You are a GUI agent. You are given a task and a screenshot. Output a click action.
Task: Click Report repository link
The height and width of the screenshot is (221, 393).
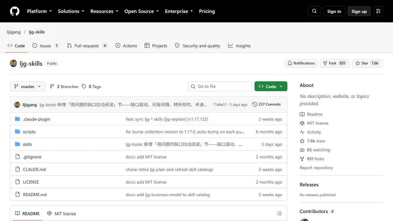pos(316,168)
